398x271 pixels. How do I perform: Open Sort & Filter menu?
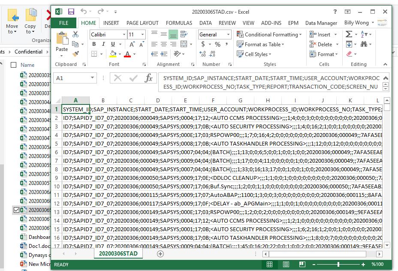pos(366,34)
